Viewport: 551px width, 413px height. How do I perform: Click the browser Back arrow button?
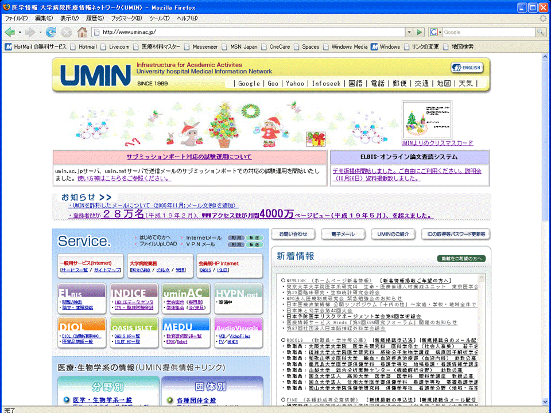10,32
